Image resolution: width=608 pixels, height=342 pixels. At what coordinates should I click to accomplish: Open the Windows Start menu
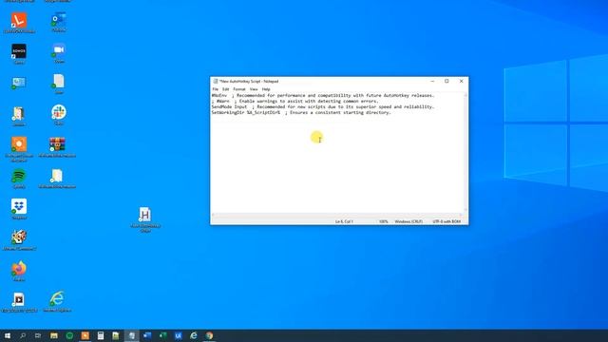pyautogui.click(x=8, y=335)
